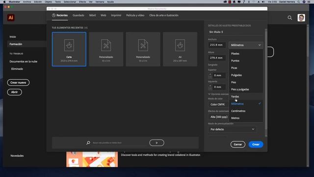Click the scrollbar of the preset details panel
314x177 pixels.
(266, 80)
